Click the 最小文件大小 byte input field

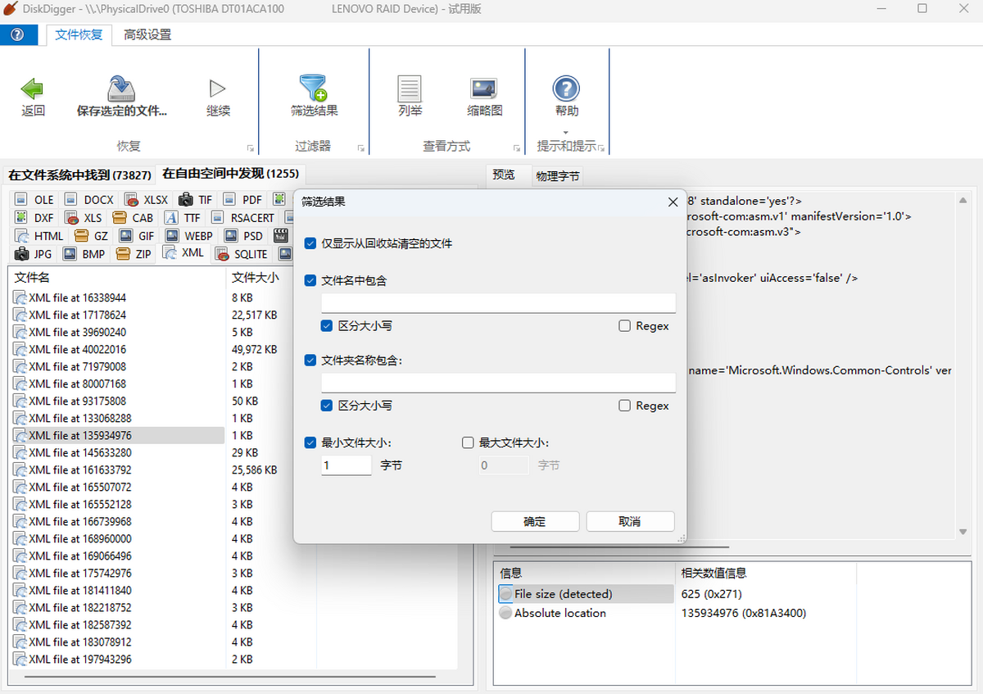coord(347,465)
